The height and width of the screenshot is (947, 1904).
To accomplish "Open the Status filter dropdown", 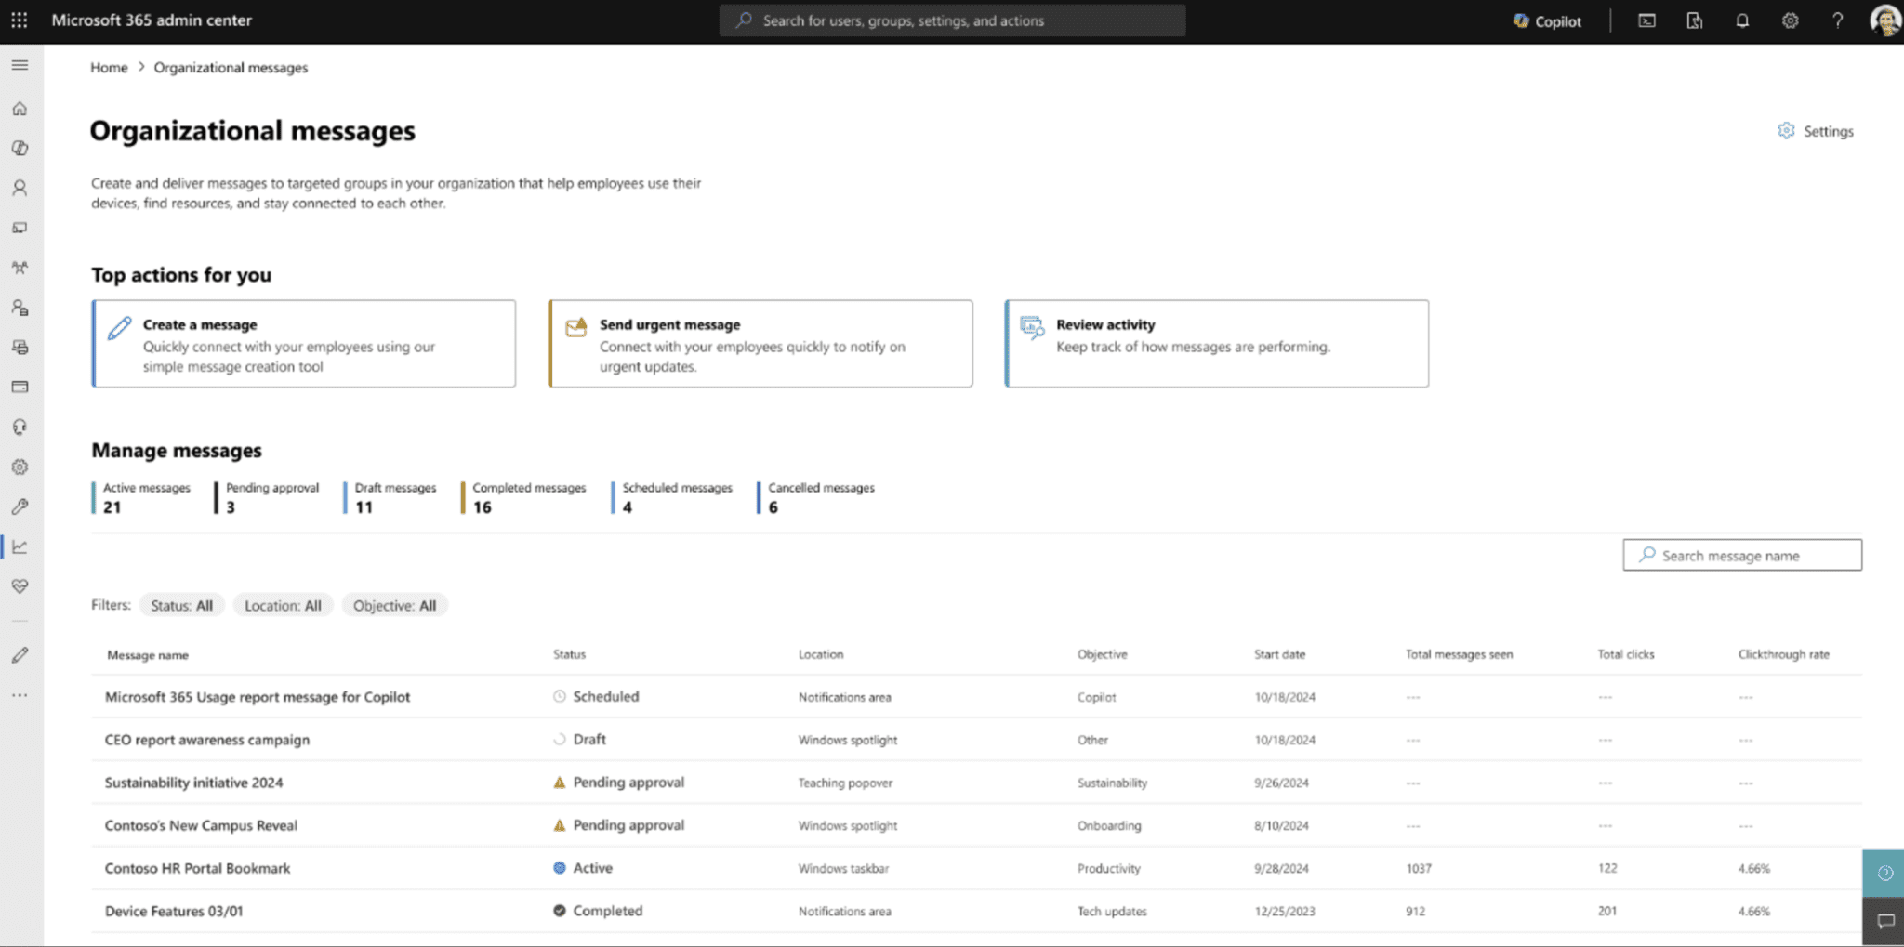I will tap(181, 605).
